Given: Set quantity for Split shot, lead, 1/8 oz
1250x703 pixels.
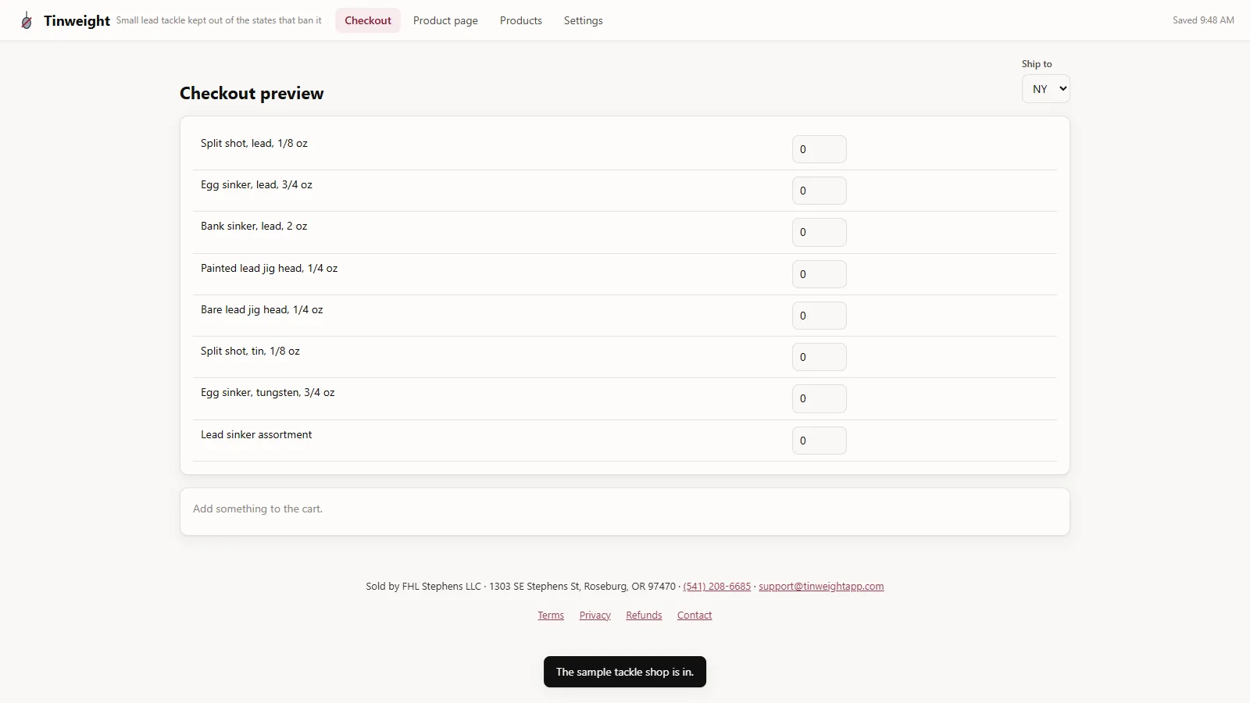Looking at the screenshot, I should (x=820, y=149).
